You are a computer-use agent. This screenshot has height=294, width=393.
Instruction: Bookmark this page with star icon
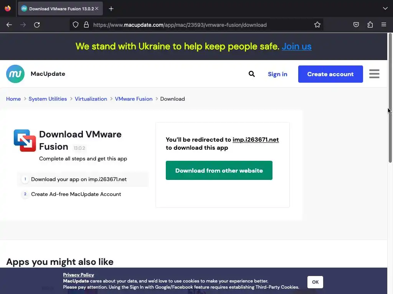coord(317,24)
